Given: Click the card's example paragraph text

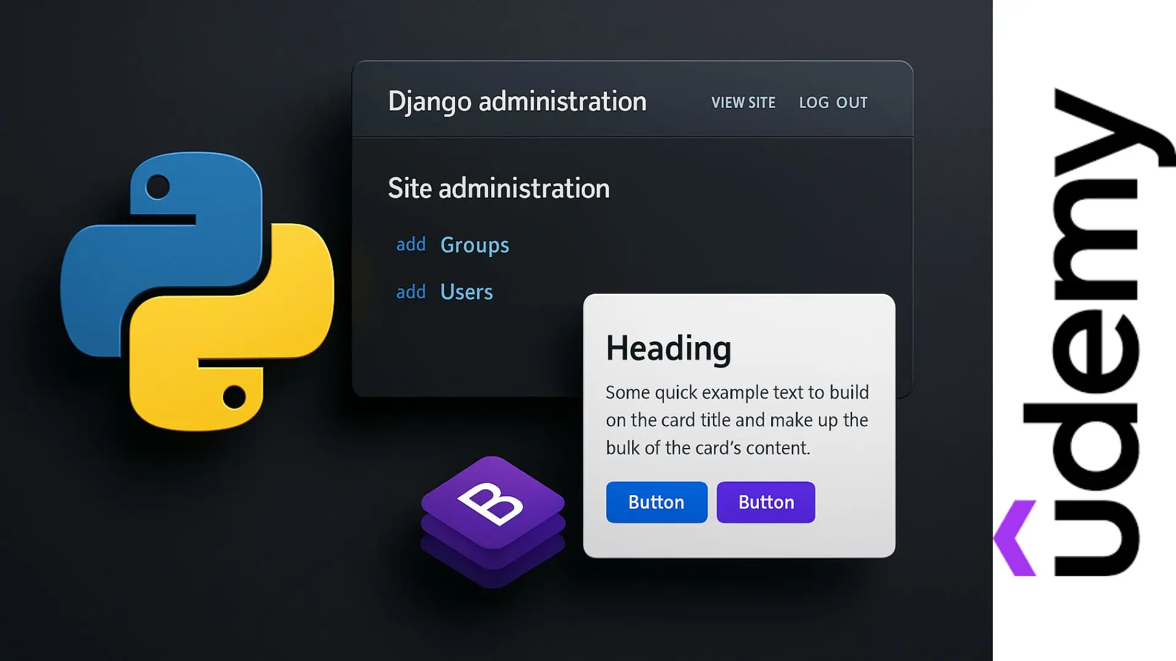Looking at the screenshot, I should pos(737,420).
